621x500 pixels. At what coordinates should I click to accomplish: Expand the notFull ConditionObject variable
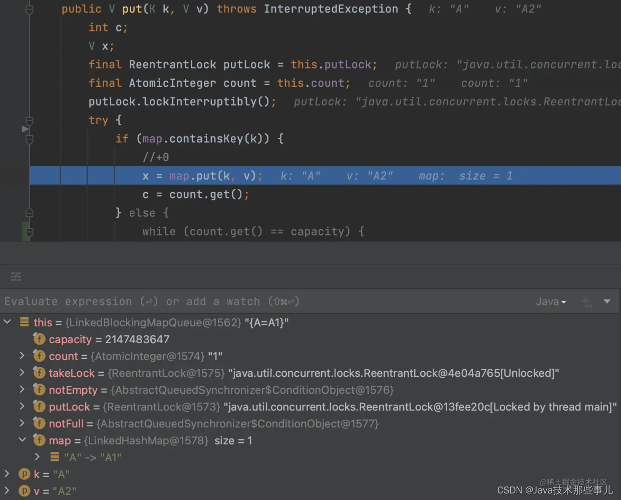pos(22,423)
